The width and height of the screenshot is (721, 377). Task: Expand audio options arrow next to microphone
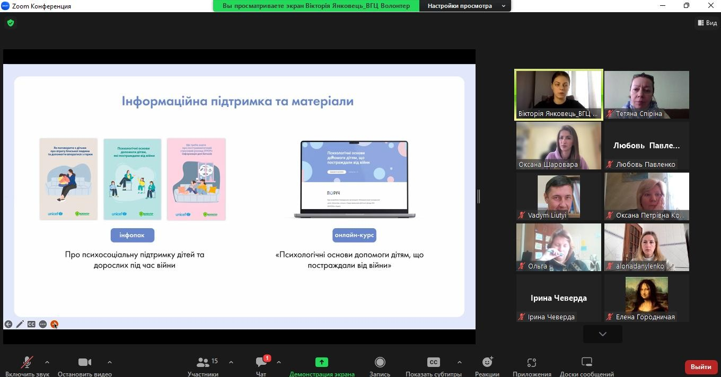[x=47, y=362]
